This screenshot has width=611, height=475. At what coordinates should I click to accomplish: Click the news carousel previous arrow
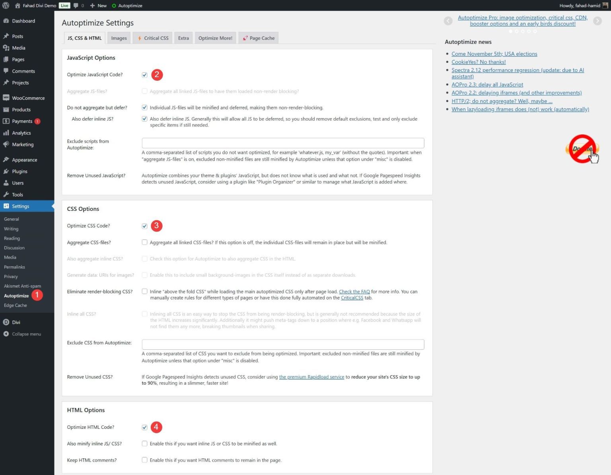coord(448,21)
